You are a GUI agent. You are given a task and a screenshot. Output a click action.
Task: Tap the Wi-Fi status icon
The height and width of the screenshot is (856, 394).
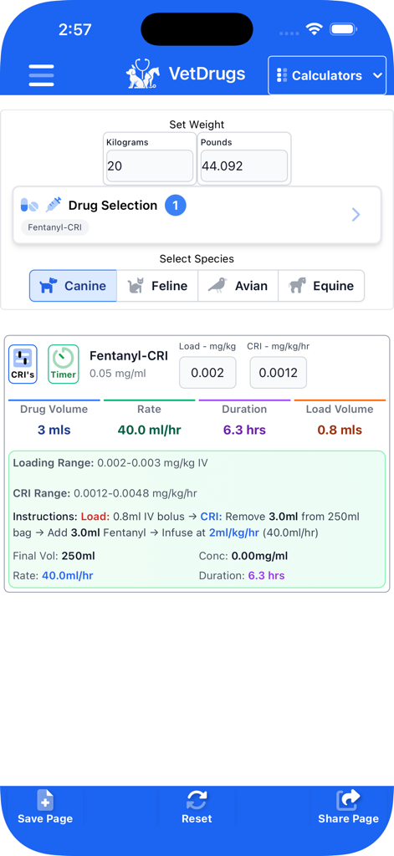[315, 29]
